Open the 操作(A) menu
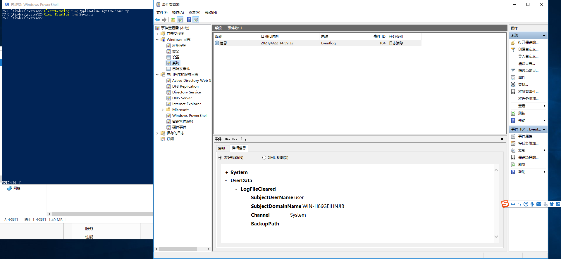 point(178,12)
